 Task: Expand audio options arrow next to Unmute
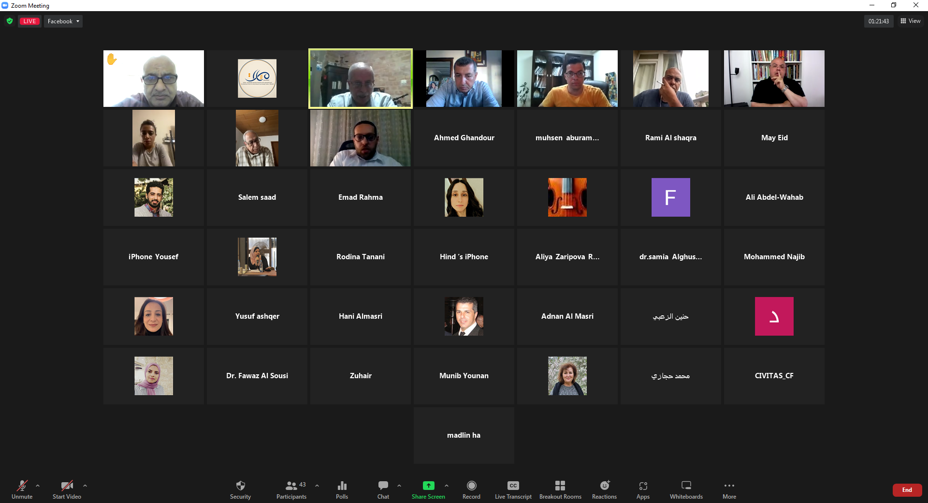[38, 486]
